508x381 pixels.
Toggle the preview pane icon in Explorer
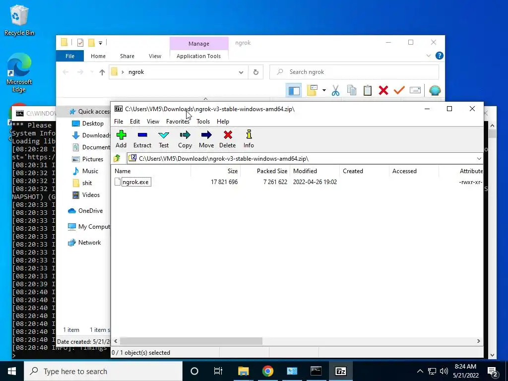pyautogui.click(x=294, y=91)
